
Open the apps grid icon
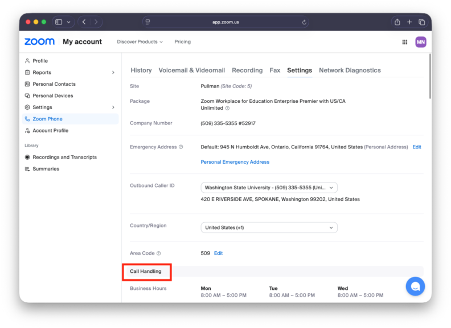tap(405, 42)
